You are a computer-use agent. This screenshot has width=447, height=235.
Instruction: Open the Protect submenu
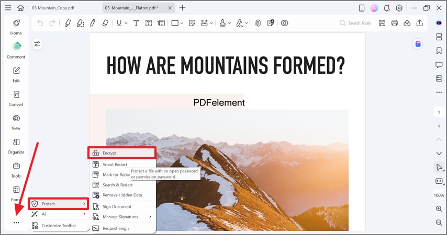[x=59, y=204]
